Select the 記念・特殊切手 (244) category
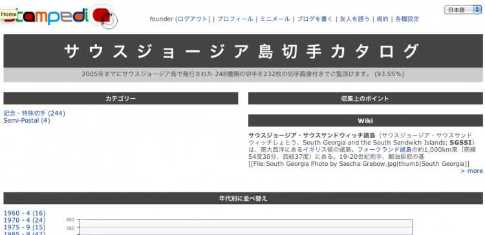This screenshot has height=235, width=485. pos(34,114)
